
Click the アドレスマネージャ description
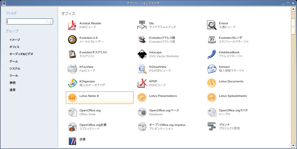click(231, 56)
